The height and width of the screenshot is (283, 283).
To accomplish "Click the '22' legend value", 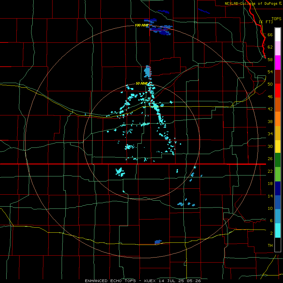I will click(x=270, y=171).
